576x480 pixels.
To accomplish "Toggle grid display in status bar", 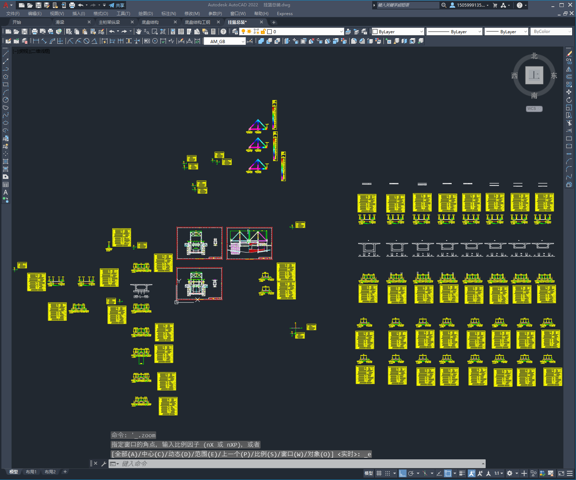I will pos(379,473).
